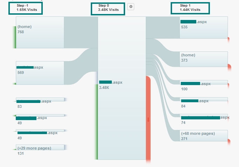This screenshot has width=239, height=167.
Task: Click the (home) node with 768 visits
Action: [40, 32]
